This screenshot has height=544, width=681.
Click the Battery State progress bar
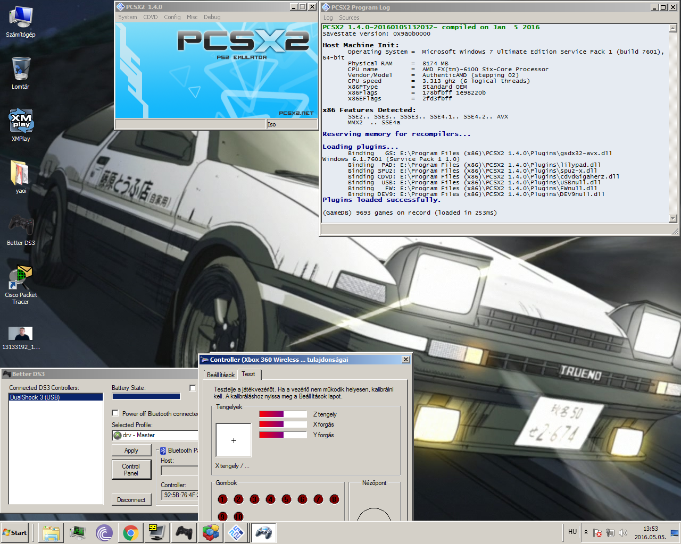click(146, 396)
